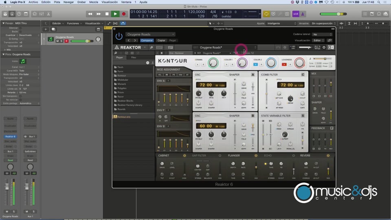
Task: Open Editors scissors icon in control bar
Action: [x=48, y=14]
